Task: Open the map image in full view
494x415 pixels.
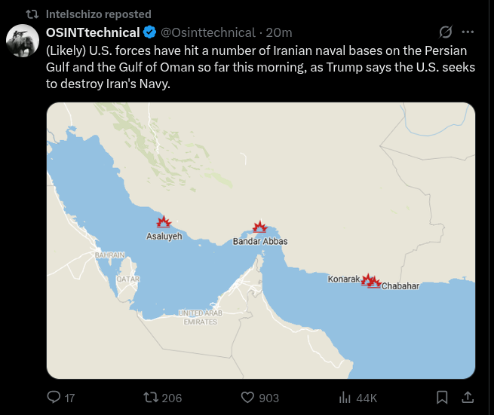Action: (x=260, y=331)
